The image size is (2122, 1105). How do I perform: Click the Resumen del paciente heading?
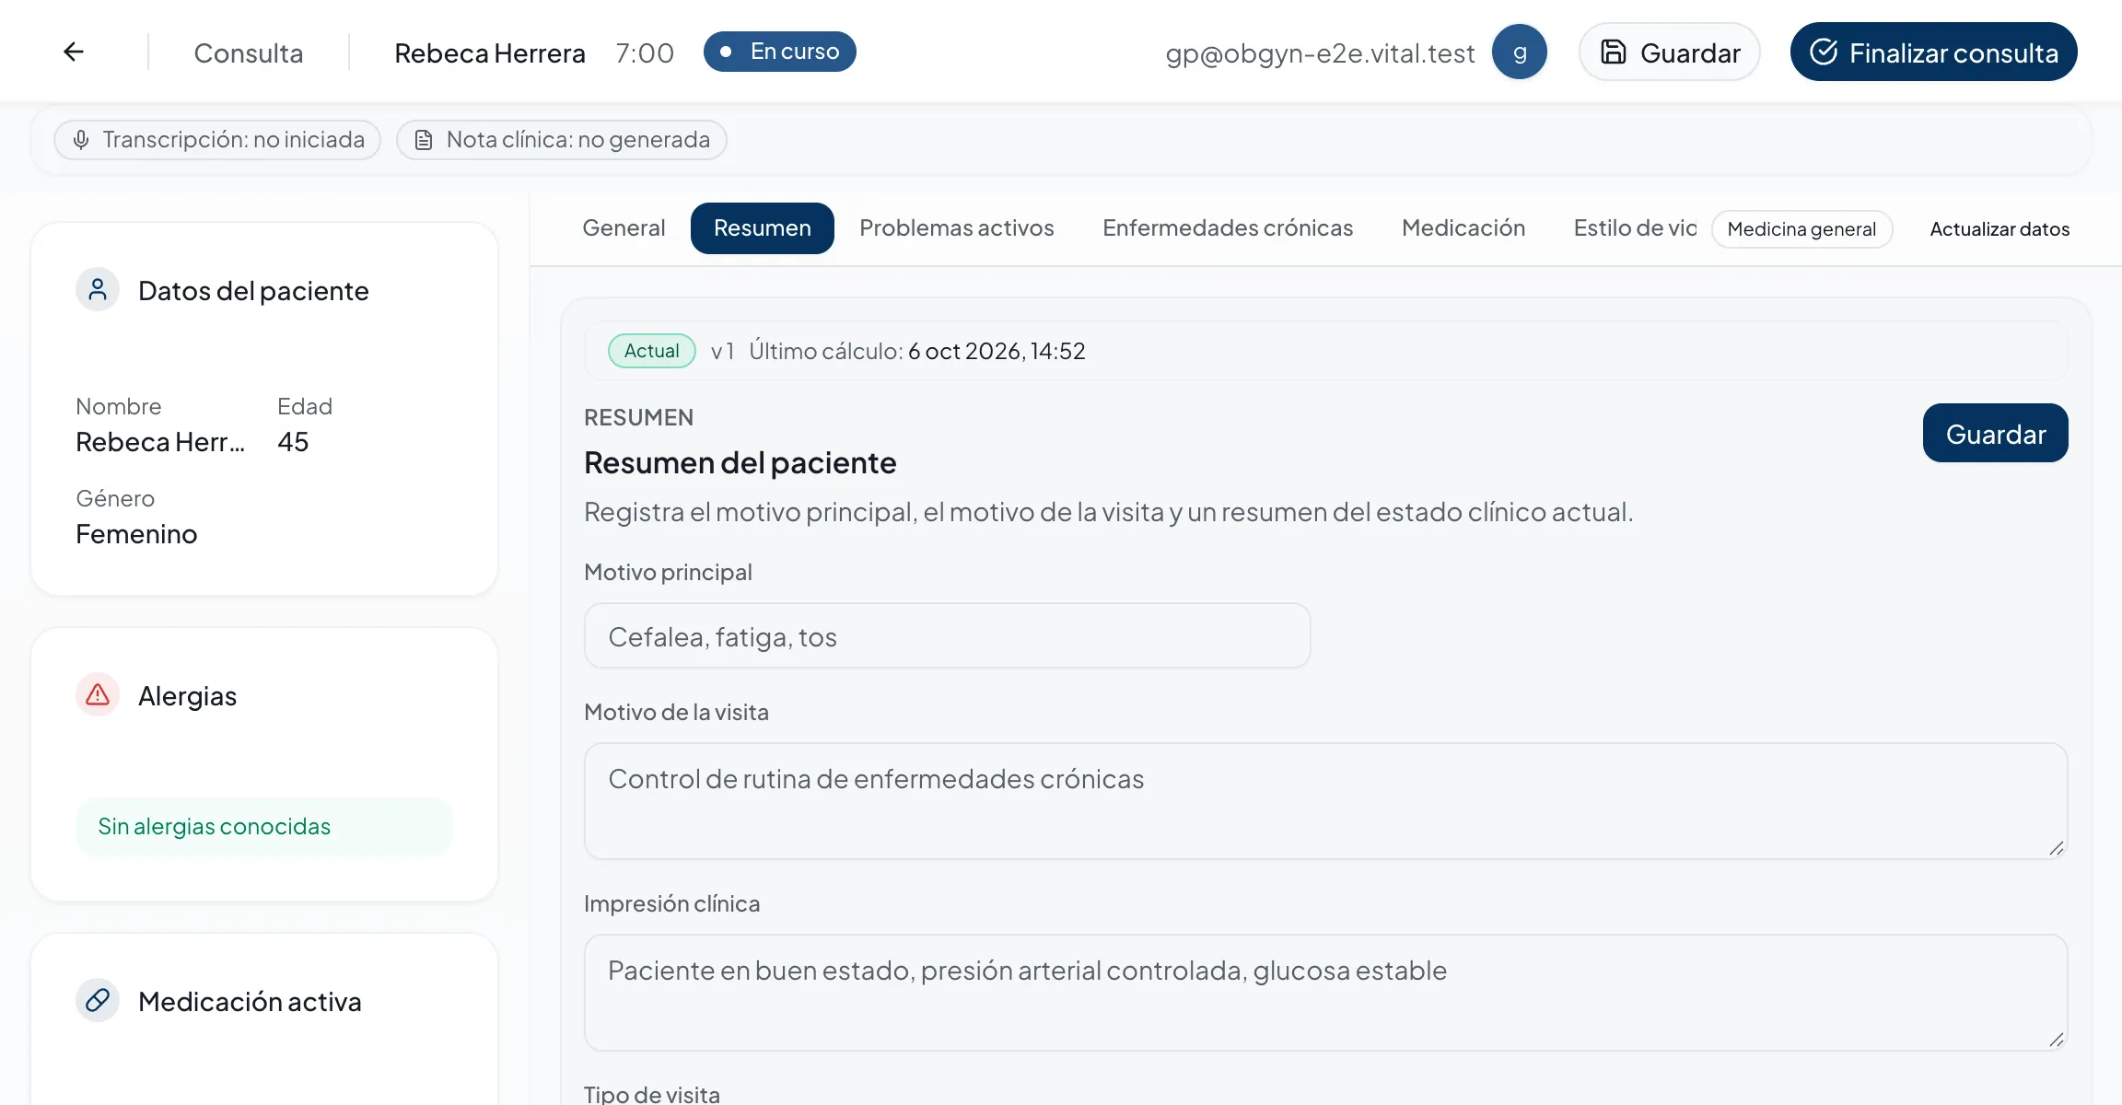(740, 462)
